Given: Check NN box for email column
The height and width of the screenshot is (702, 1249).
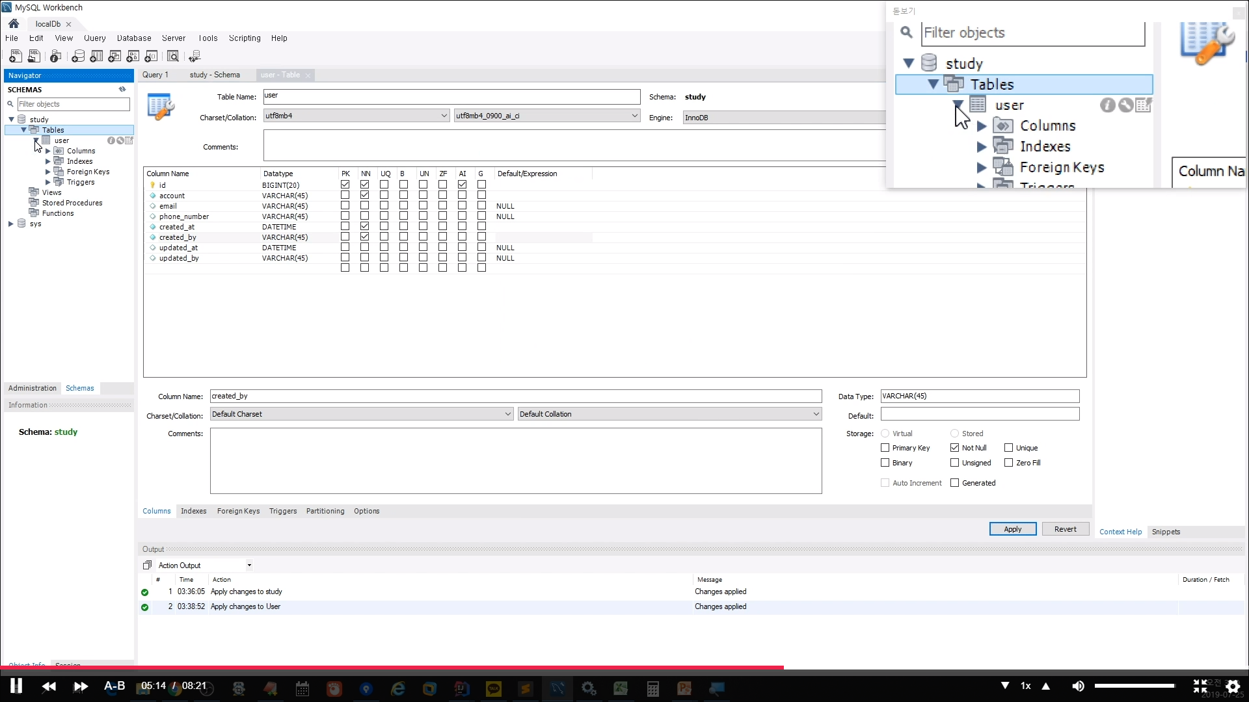Looking at the screenshot, I should coord(364,206).
